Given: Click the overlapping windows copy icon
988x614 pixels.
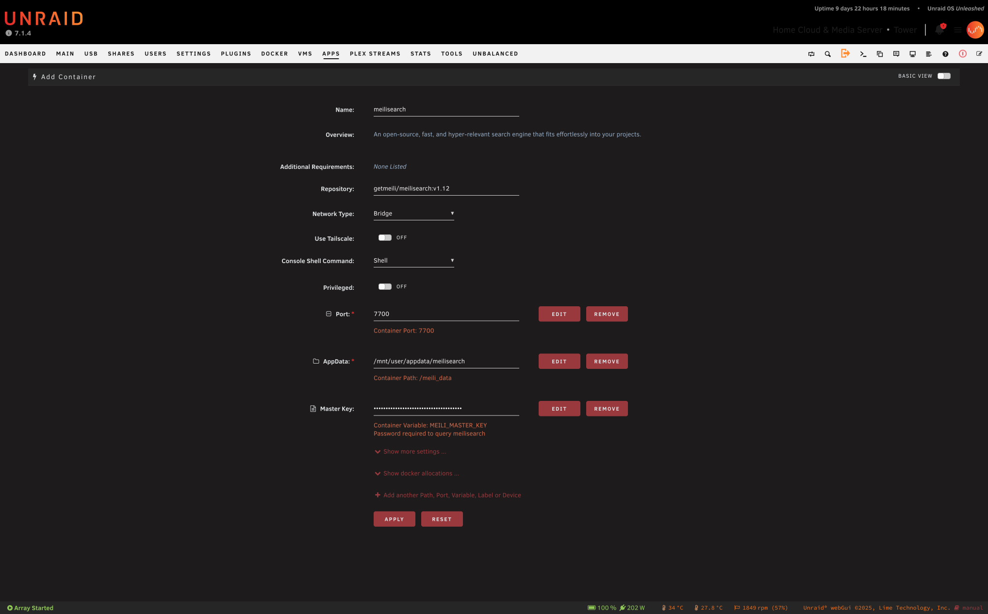Looking at the screenshot, I should (880, 54).
